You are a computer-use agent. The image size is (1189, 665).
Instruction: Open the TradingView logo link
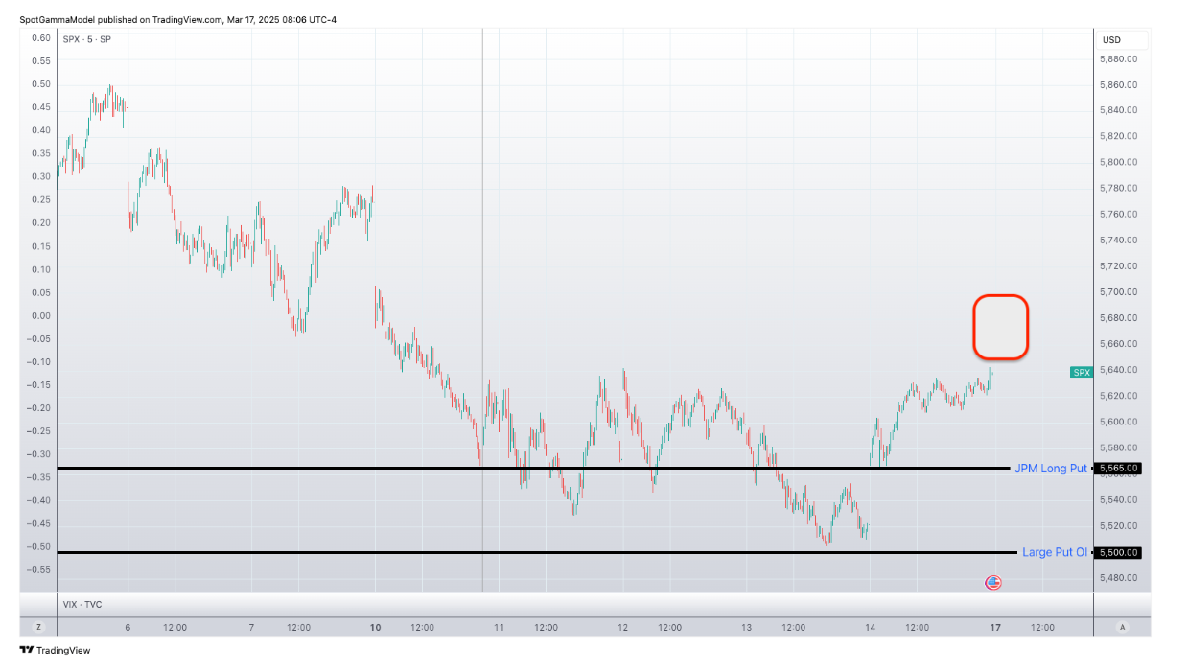pos(55,650)
